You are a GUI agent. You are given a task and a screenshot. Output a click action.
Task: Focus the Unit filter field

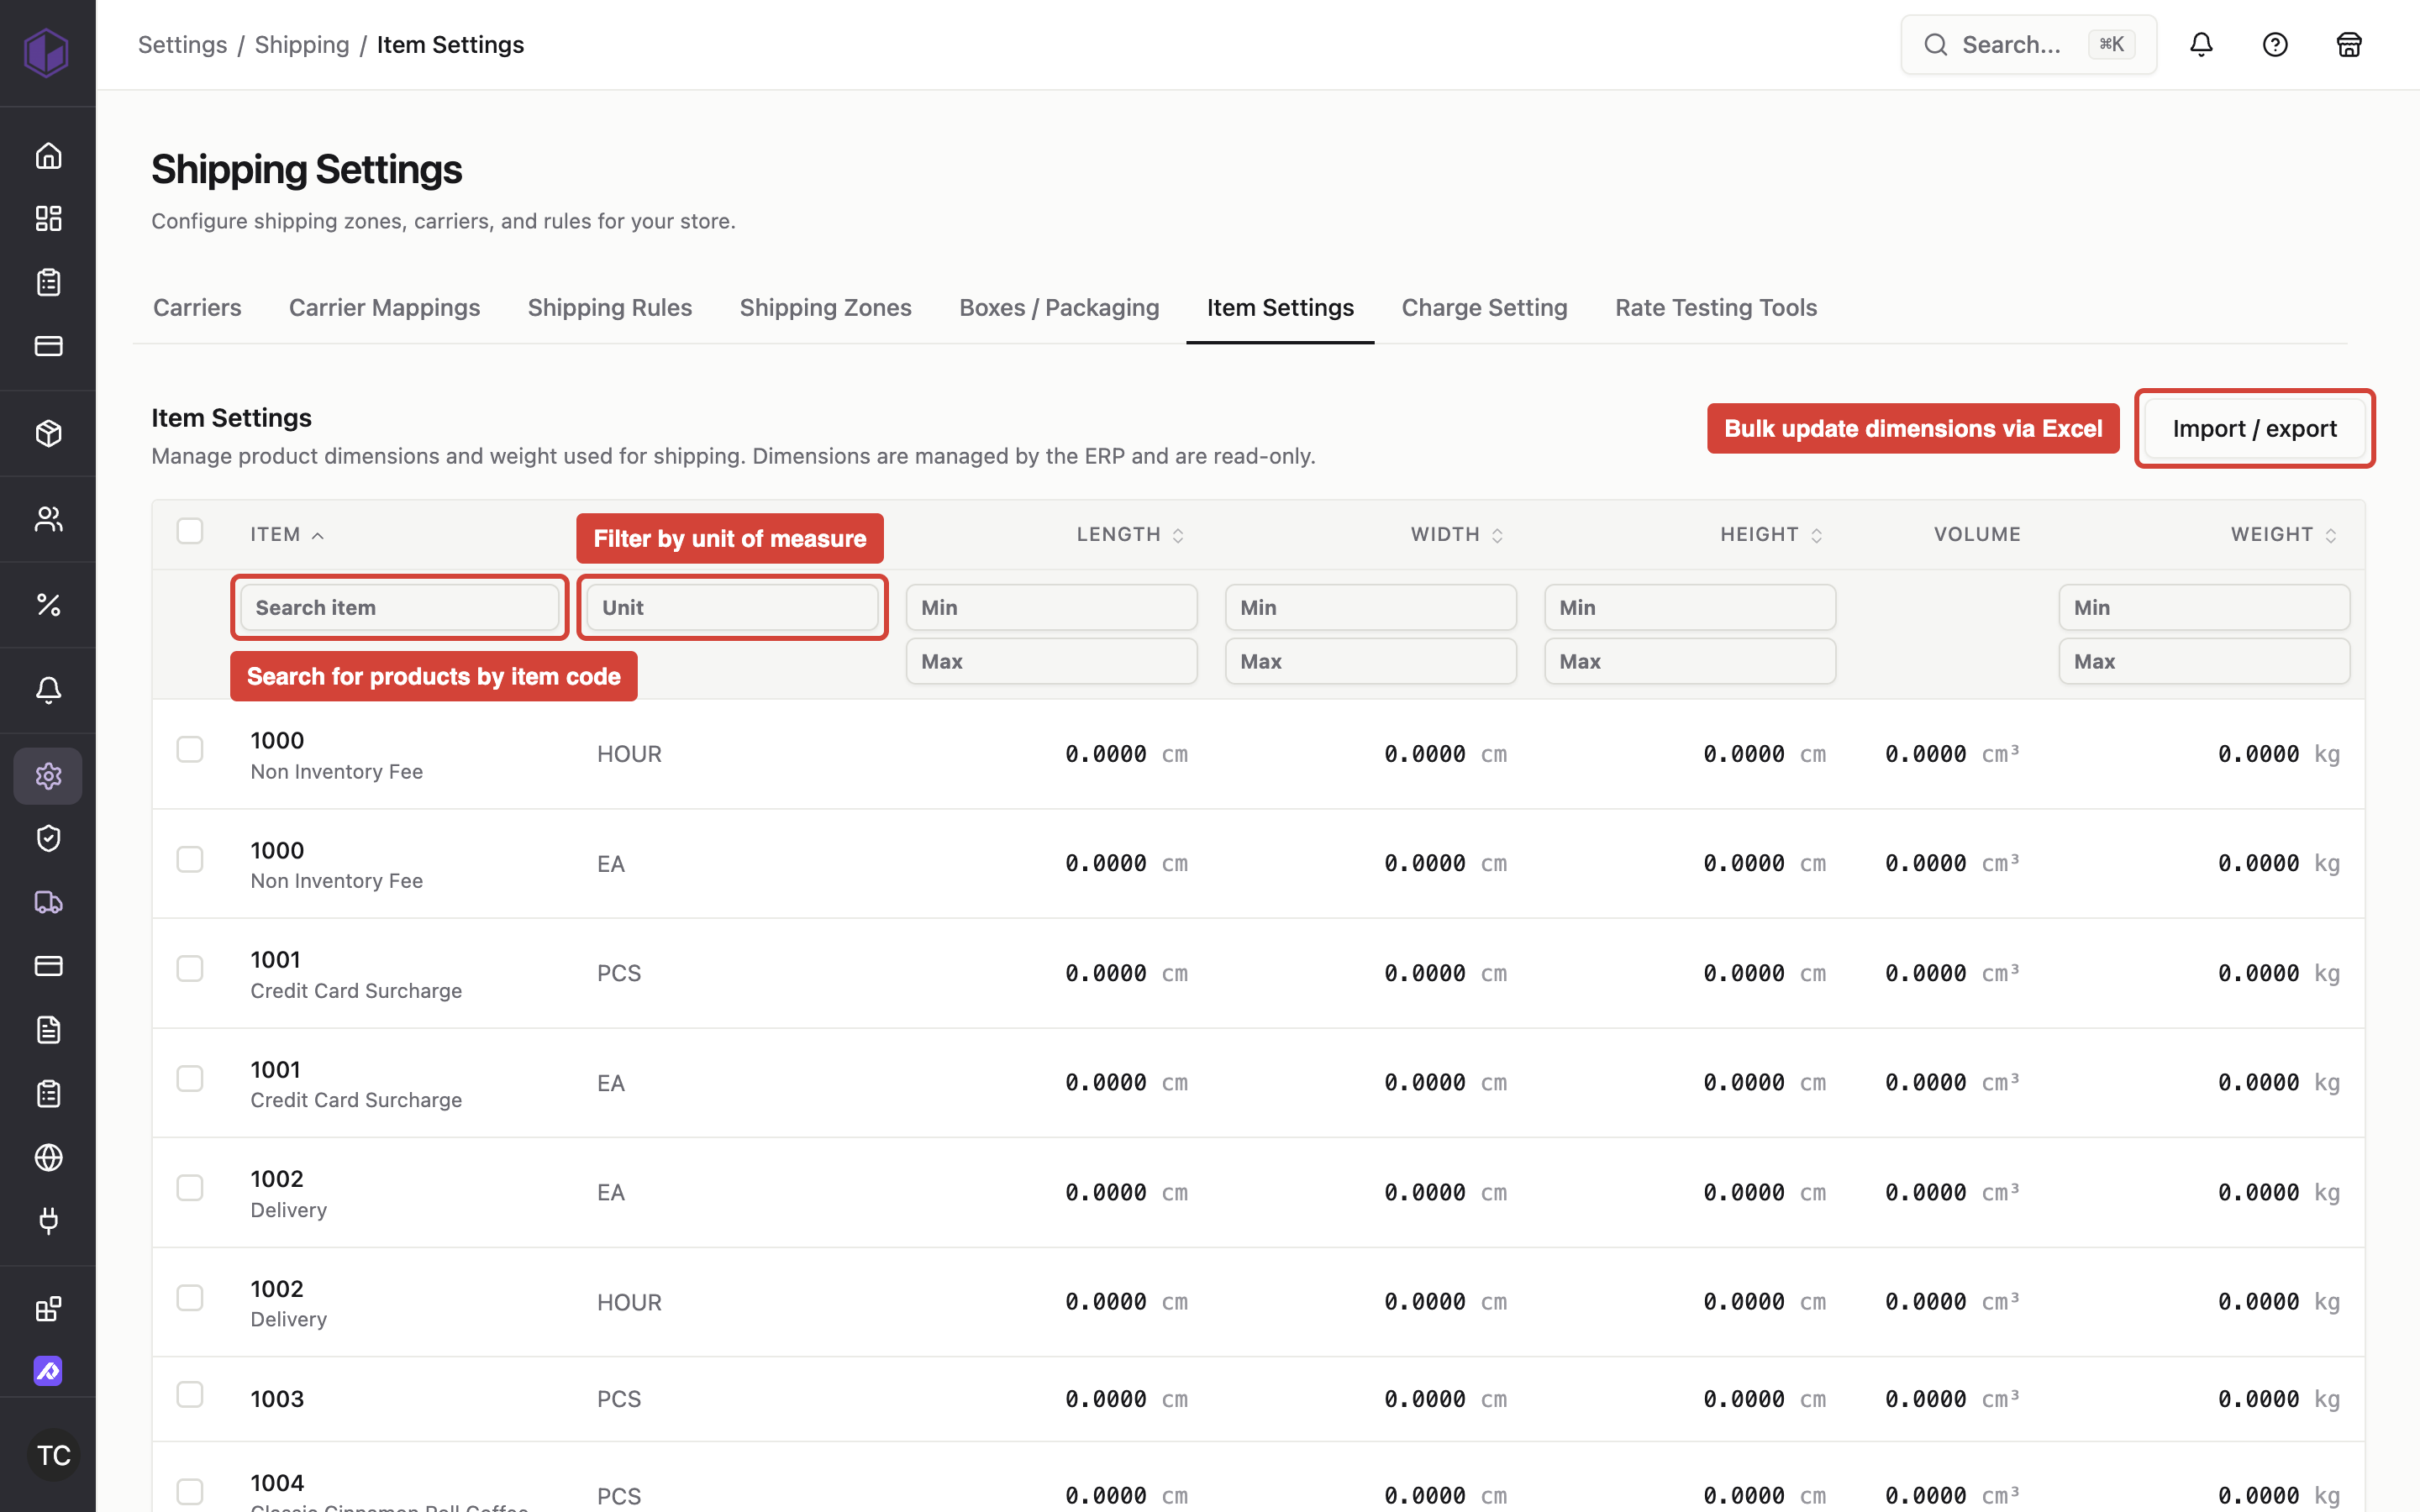tap(732, 608)
